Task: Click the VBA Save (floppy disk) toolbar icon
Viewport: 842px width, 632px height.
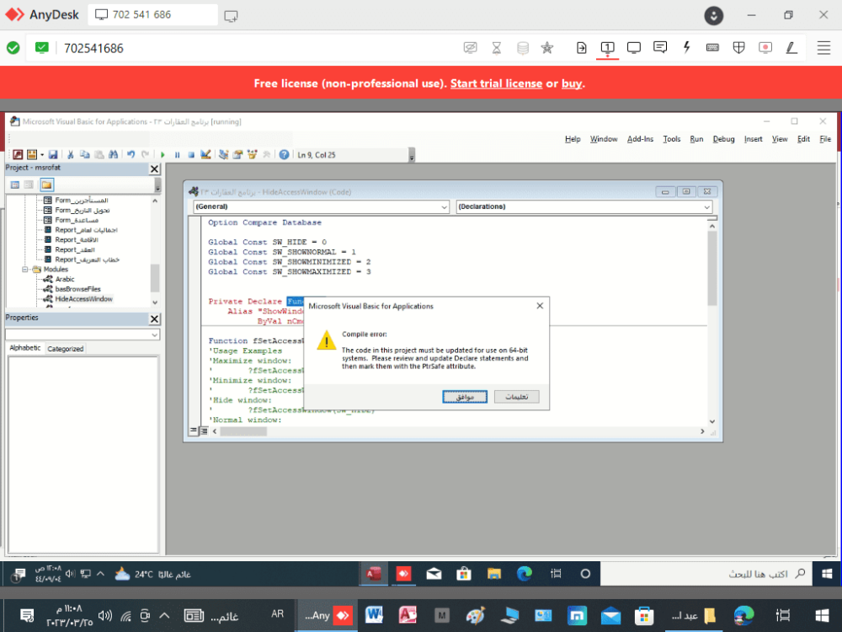Action: pyautogui.click(x=52, y=155)
